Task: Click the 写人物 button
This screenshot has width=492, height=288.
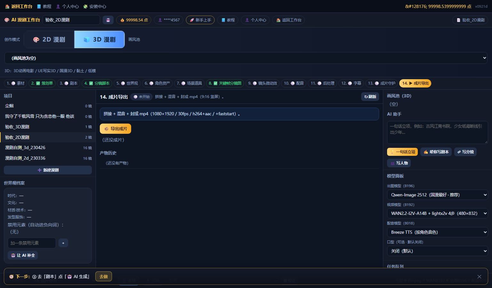Action: [x=399, y=163]
